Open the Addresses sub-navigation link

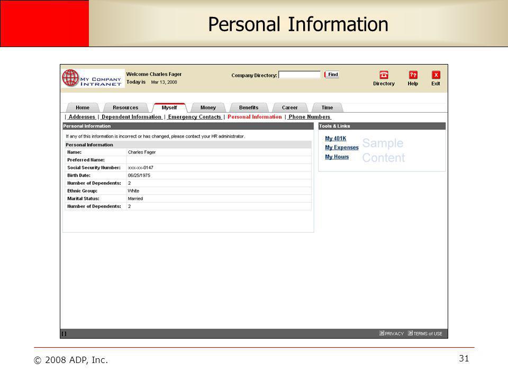[81, 117]
